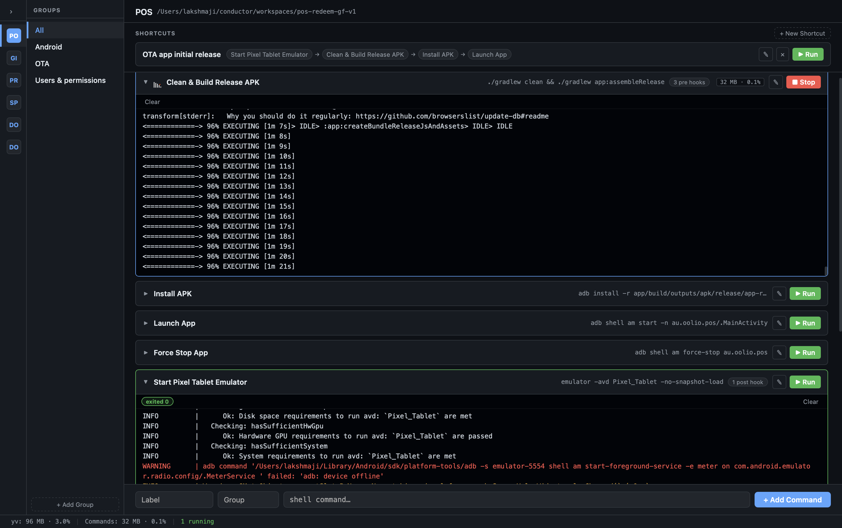Screen dimensions: 842x528
Task: Focus the Label input field
Action: [x=174, y=500]
